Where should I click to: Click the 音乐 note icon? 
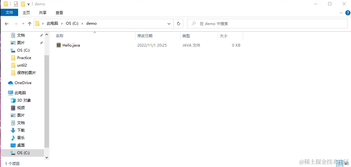click(13, 138)
